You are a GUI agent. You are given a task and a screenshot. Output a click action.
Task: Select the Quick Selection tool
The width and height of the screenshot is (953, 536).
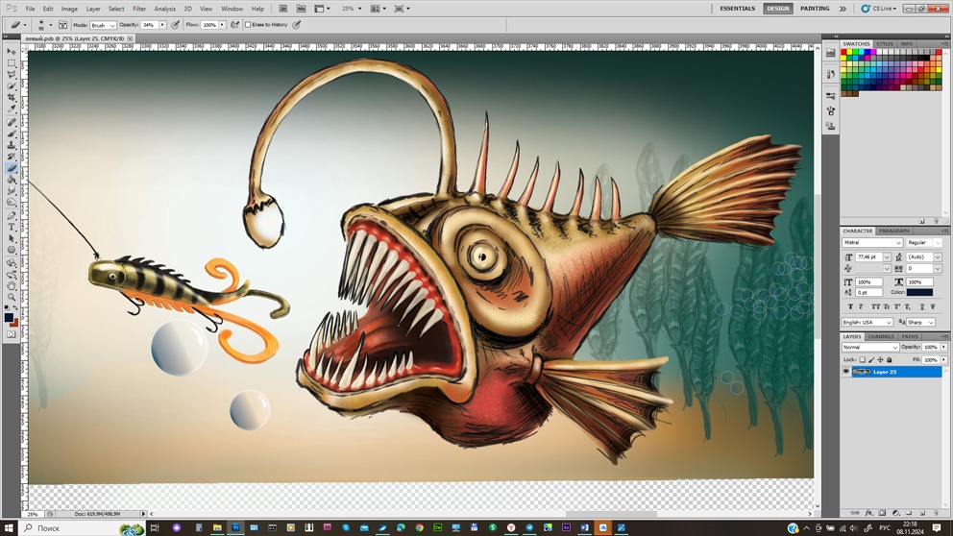pos(12,86)
